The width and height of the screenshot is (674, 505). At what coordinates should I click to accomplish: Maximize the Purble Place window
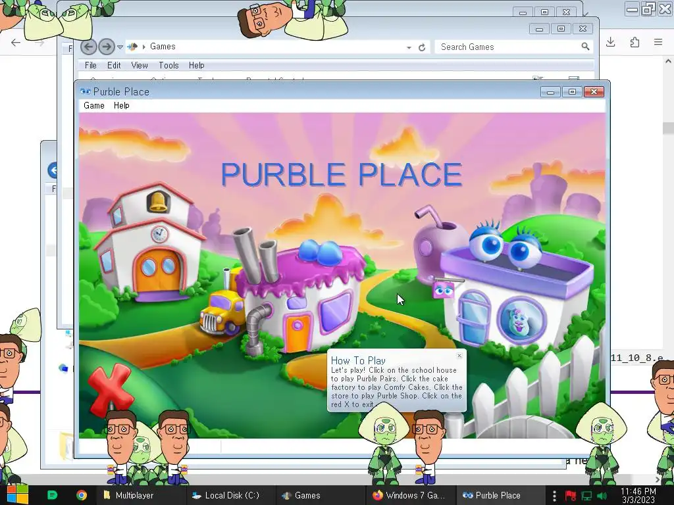point(572,91)
